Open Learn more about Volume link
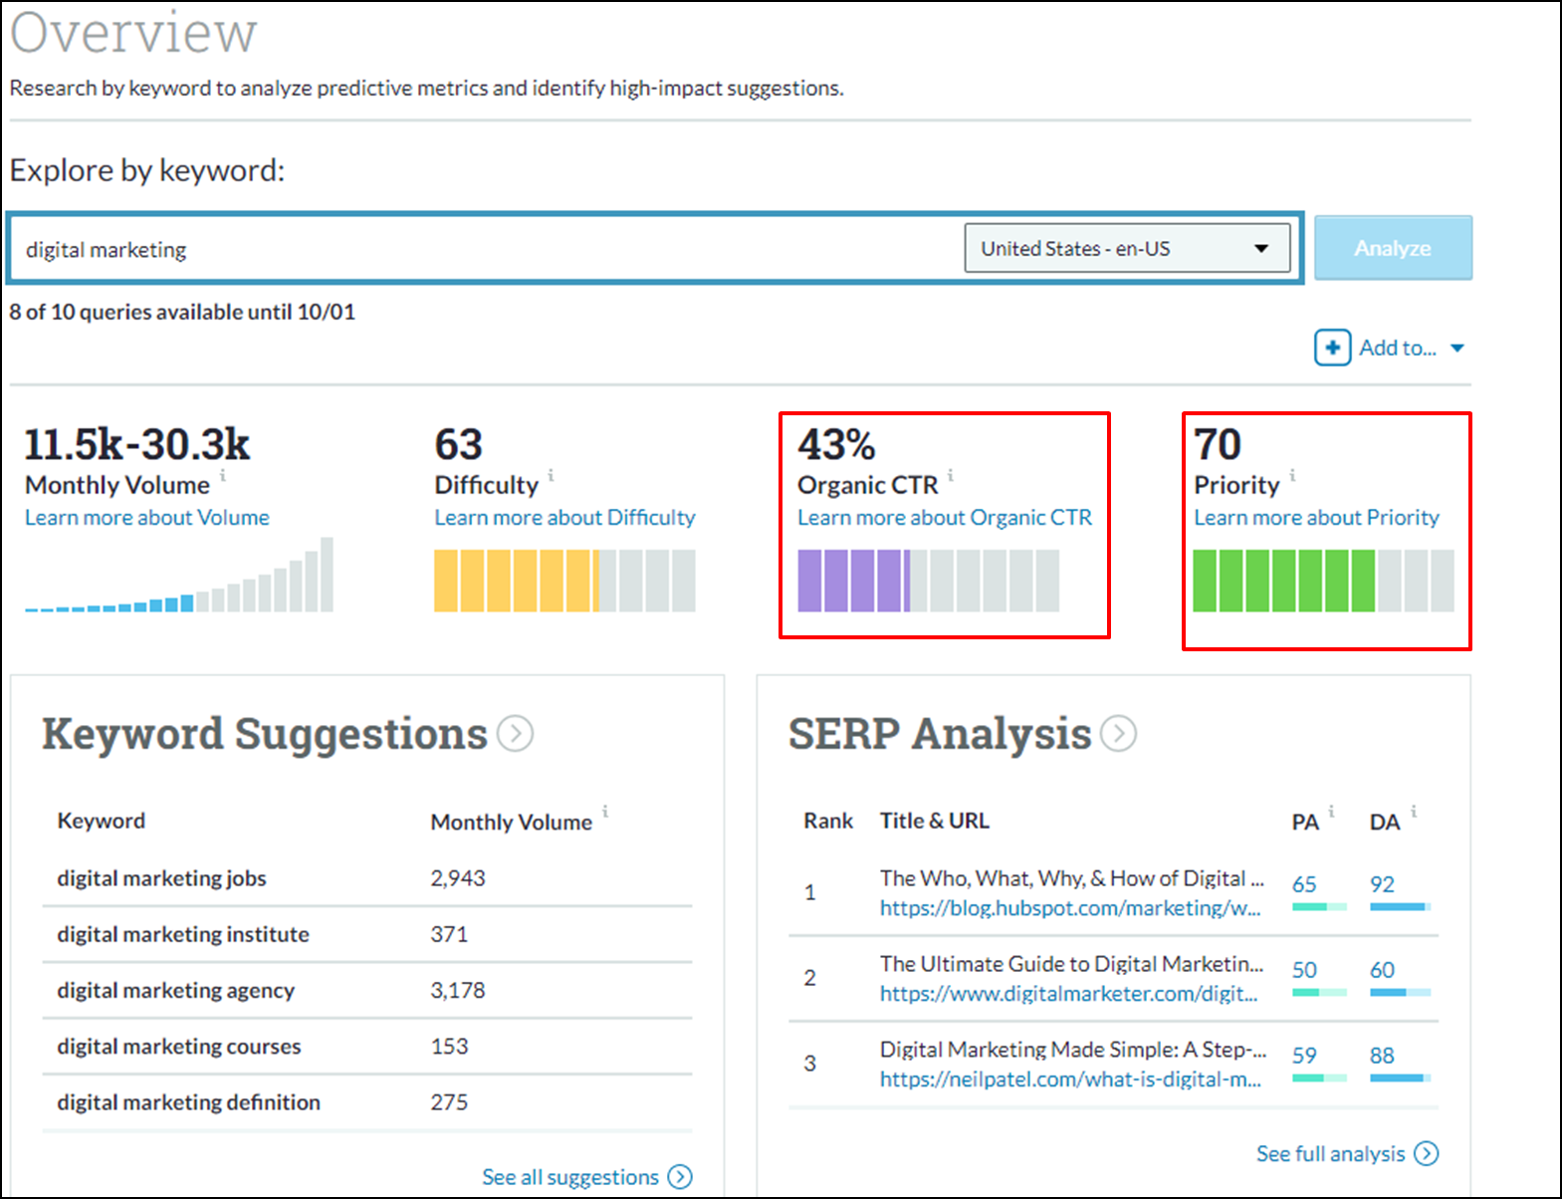 147,518
